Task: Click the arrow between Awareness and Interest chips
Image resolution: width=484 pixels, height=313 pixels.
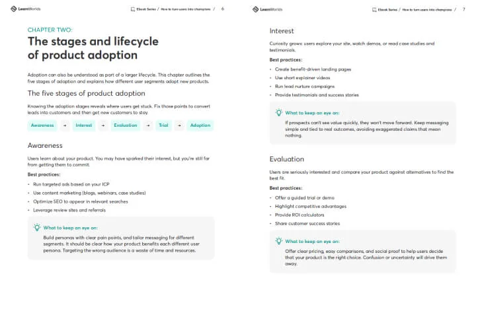Action: point(65,125)
